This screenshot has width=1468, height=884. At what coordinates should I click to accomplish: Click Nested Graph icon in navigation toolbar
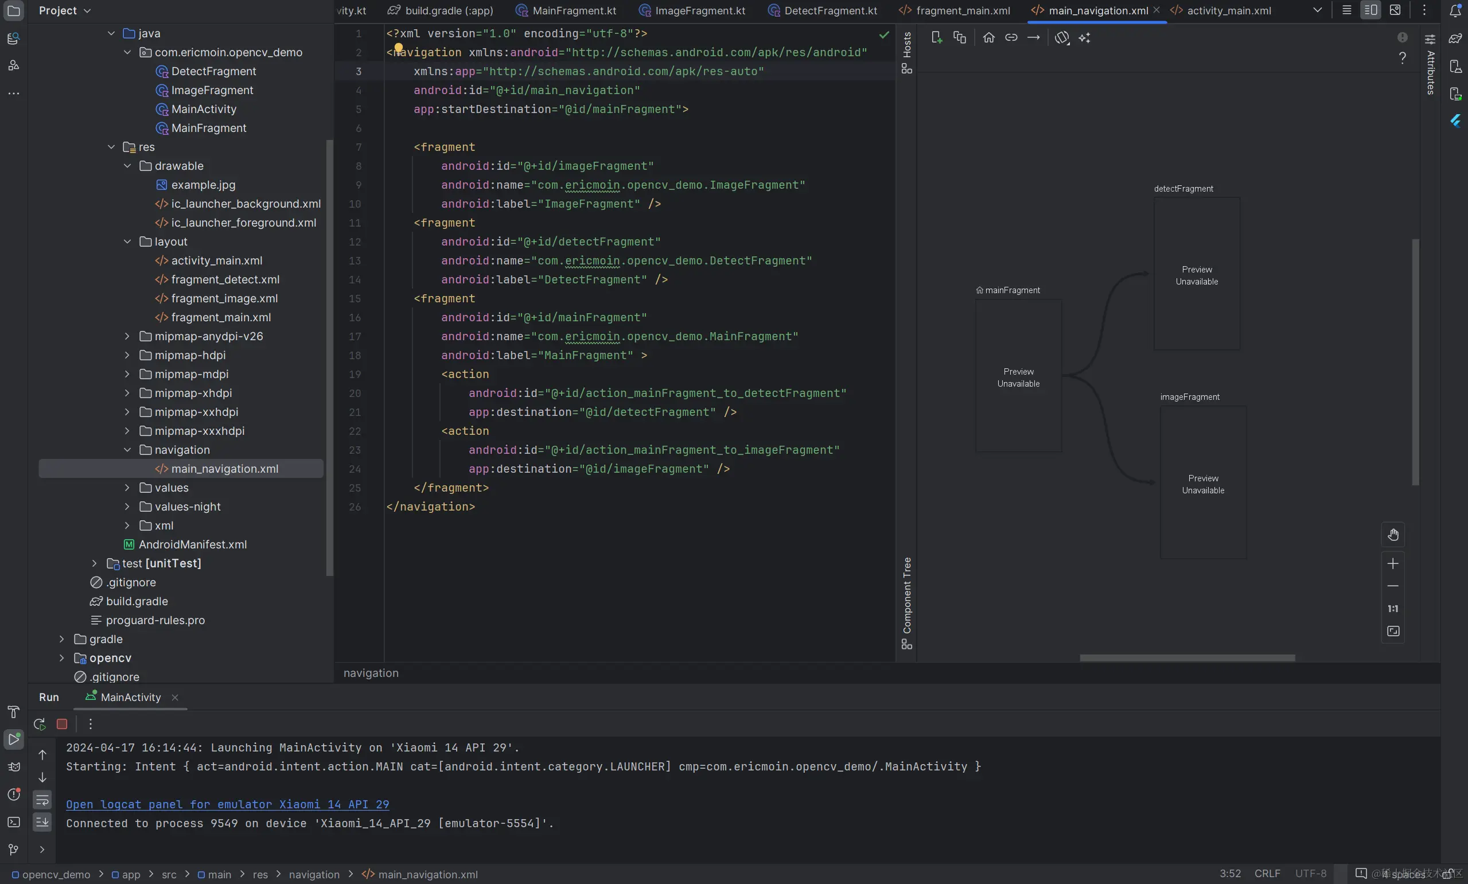959,37
